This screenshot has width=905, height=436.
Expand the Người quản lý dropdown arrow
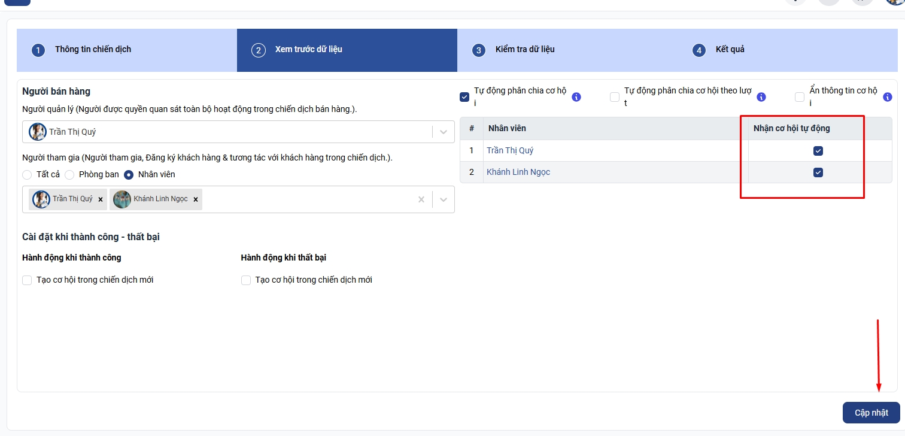coord(444,132)
